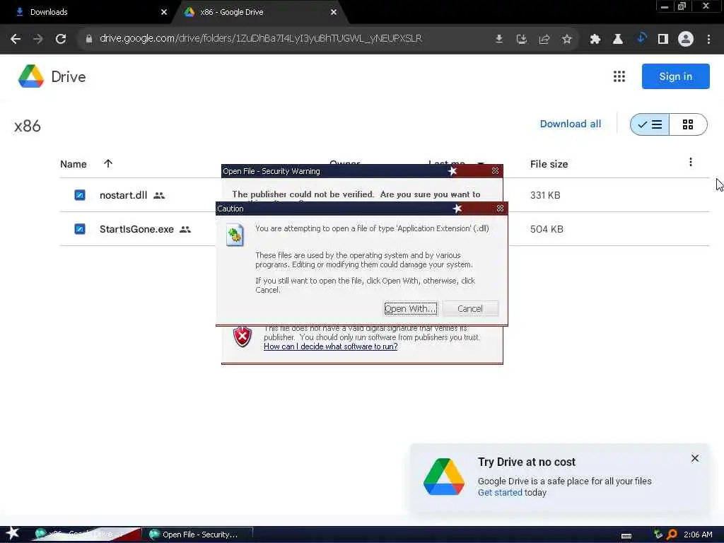The height and width of the screenshot is (543, 724).
Task: Click the blue update arrow icon in the toolbar
Action: pos(641,38)
